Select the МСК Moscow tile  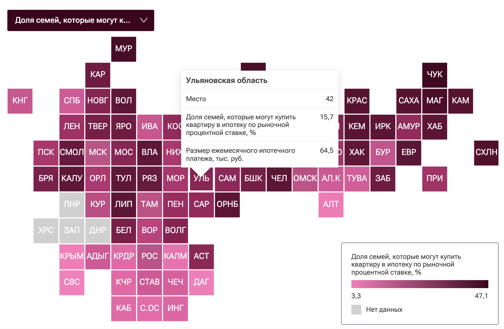click(x=98, y=153)
